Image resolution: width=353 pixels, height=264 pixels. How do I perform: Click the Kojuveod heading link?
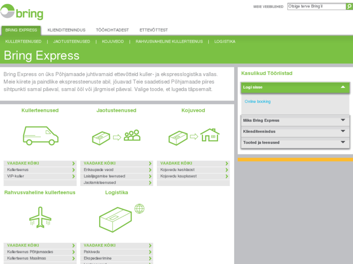[x=193, y=110]
